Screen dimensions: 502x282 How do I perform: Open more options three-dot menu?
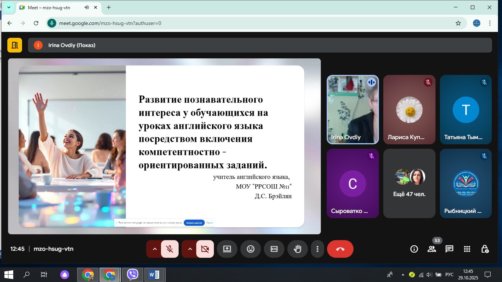tap(318, 249)
